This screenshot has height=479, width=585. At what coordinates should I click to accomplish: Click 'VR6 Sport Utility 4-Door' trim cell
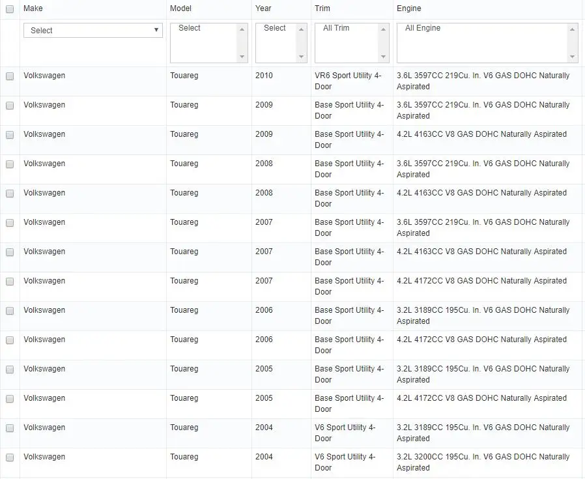tap(348, 81)
